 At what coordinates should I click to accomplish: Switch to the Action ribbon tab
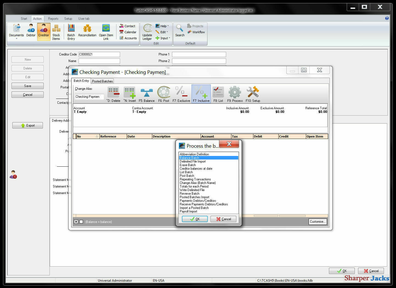[37, 19]
